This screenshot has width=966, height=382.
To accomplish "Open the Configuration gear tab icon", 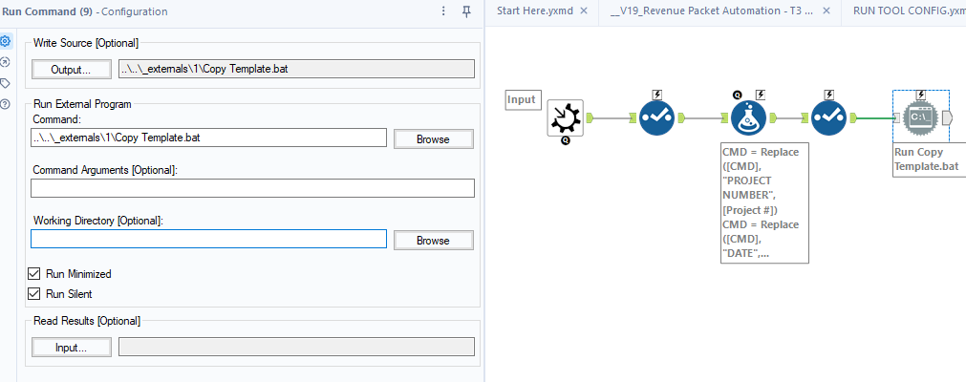I will coord(6,42).
